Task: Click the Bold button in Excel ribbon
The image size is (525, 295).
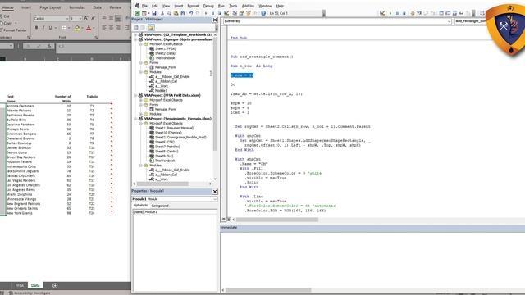Action: coord(36,28)
